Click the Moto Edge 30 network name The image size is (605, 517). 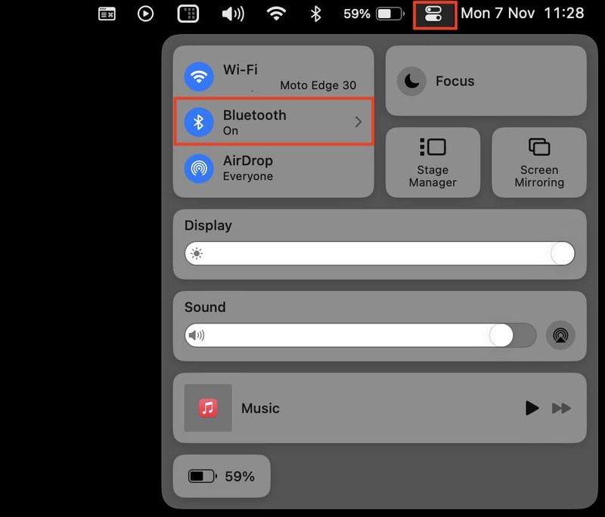[x=318, y=85]
